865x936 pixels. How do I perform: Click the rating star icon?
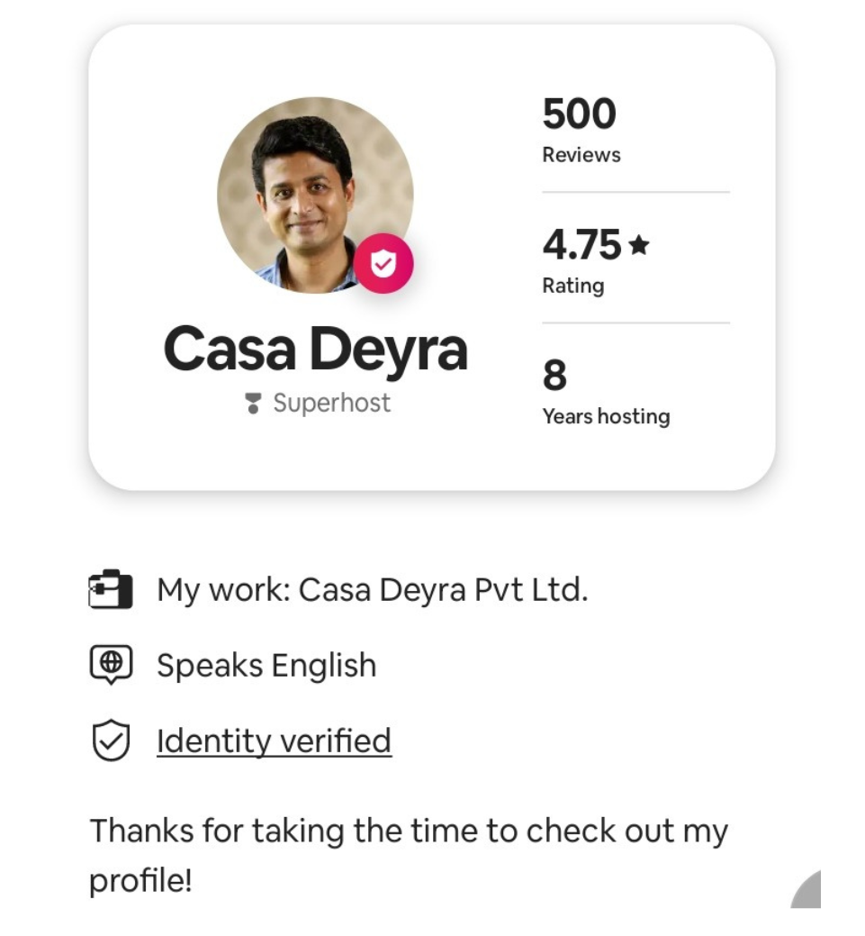pyautogui.click(x=639, y=245)
